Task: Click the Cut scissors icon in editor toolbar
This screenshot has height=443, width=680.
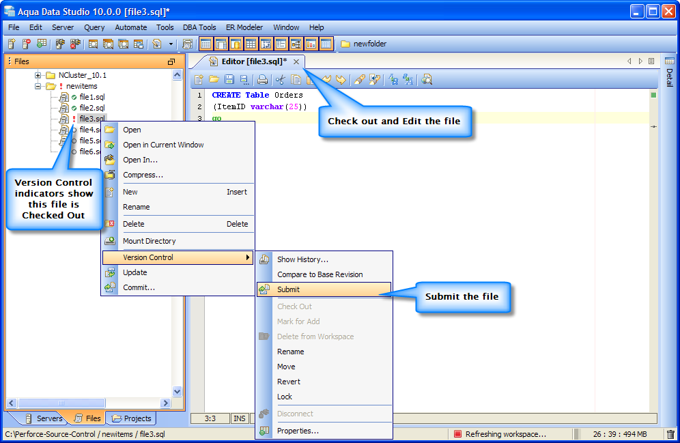Action: (x=281, y=79)
